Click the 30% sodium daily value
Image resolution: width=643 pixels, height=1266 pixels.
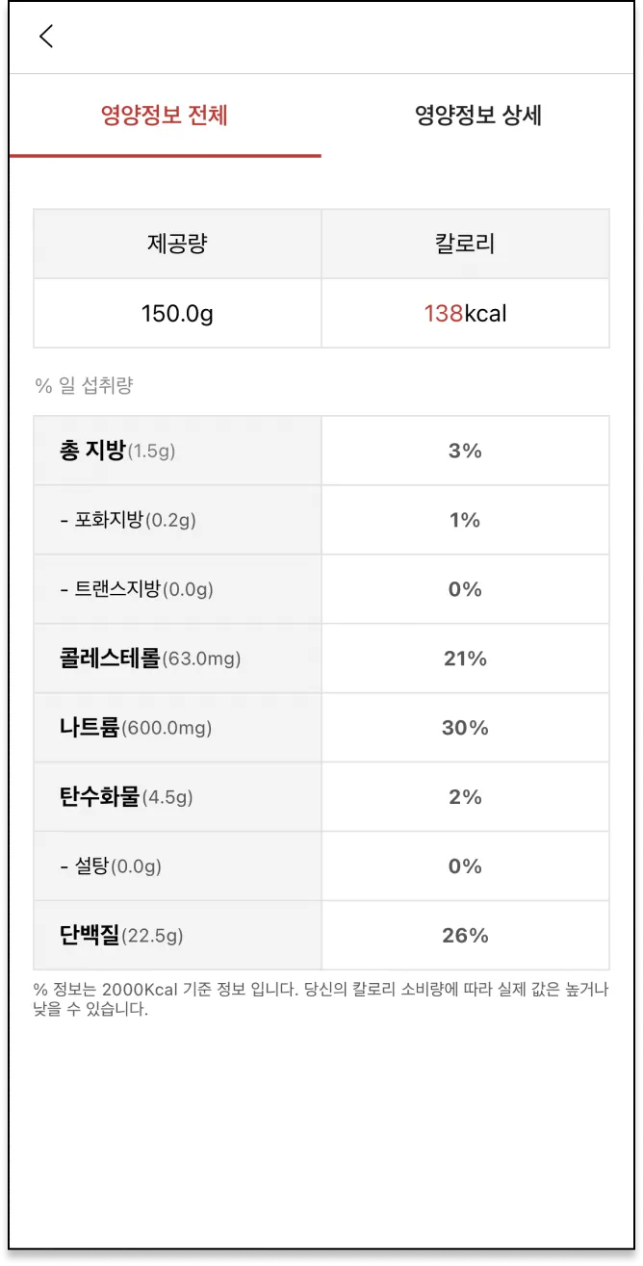[465, 728]
